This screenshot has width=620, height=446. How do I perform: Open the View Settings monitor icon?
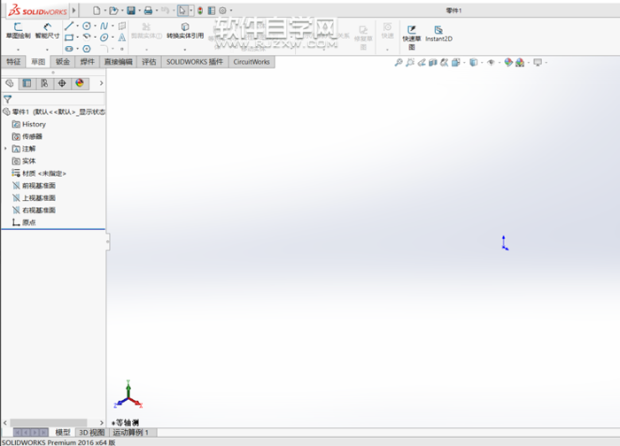[x=538, y=63]
